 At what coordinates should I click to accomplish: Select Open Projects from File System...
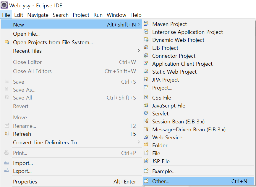click(x=72, y=42)
